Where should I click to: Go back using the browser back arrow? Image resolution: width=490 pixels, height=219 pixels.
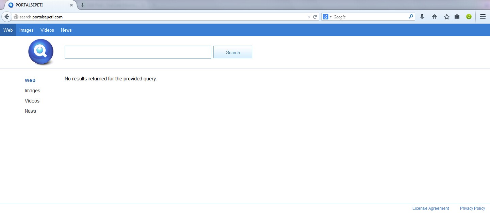[7, 17]
